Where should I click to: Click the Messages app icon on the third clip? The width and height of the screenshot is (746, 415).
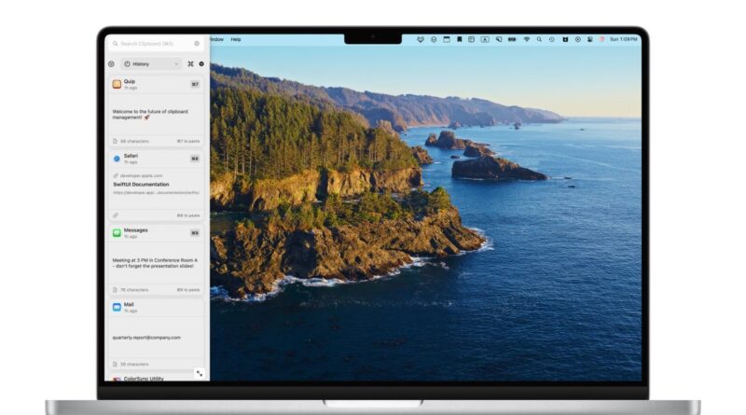click(117, 233)
